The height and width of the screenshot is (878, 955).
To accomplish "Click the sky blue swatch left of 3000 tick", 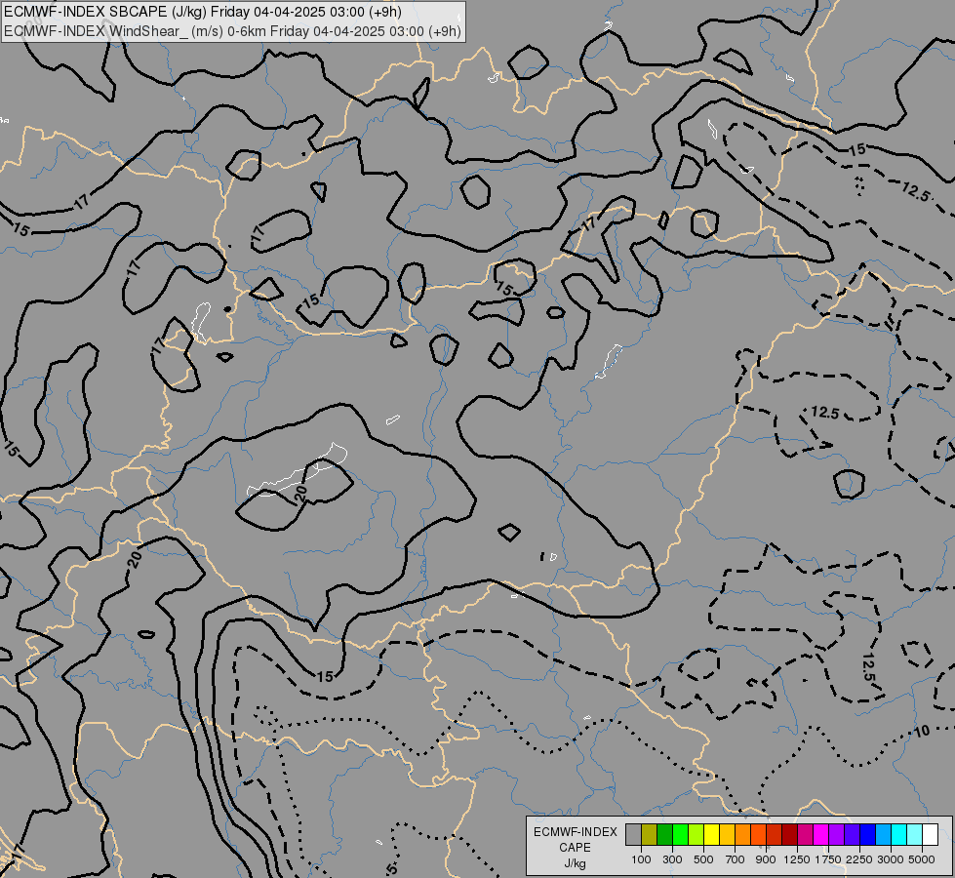I will [x=884, y=834].
